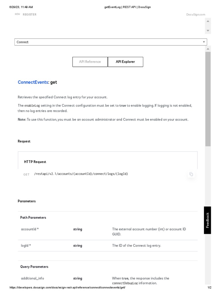Click the additional_info query parameter
This screenshot has height=295, width=221.
[33, 279]
